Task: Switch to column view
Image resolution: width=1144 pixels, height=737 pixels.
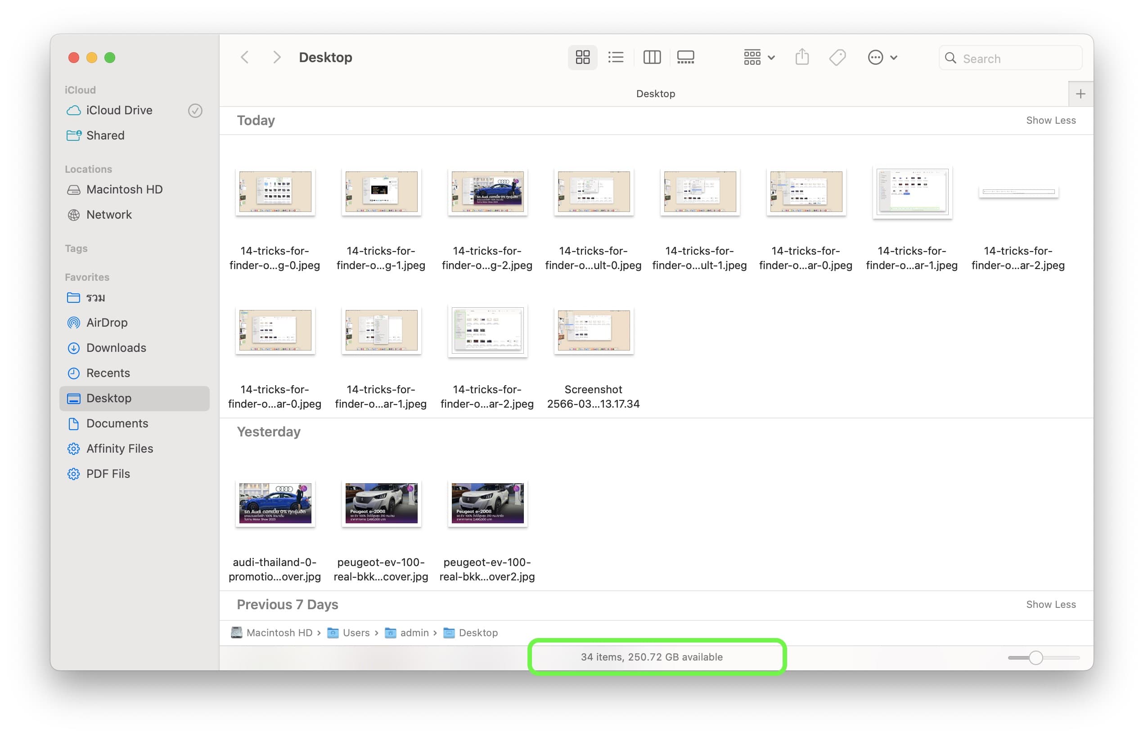Action: click(652, 58)
